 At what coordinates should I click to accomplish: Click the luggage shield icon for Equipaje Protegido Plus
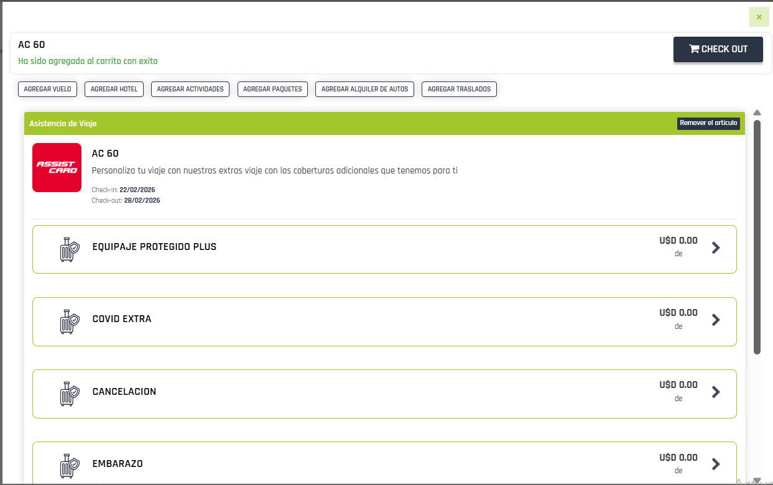(x=69, y=249)
